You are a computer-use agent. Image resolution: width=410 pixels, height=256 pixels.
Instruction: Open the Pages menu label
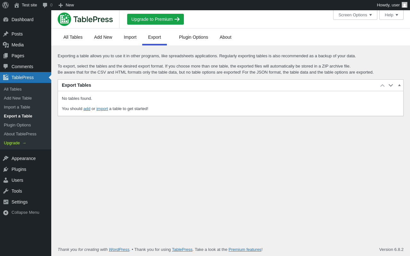(x=18, y=56)
